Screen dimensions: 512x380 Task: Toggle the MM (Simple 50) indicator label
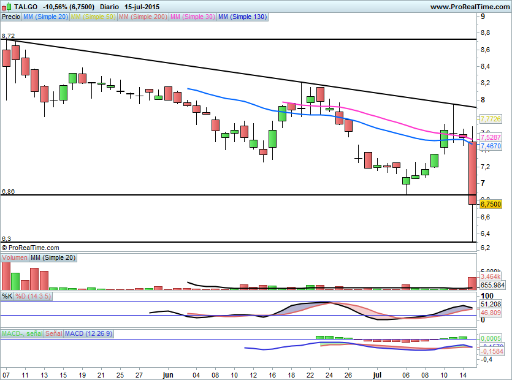point(93,17)
